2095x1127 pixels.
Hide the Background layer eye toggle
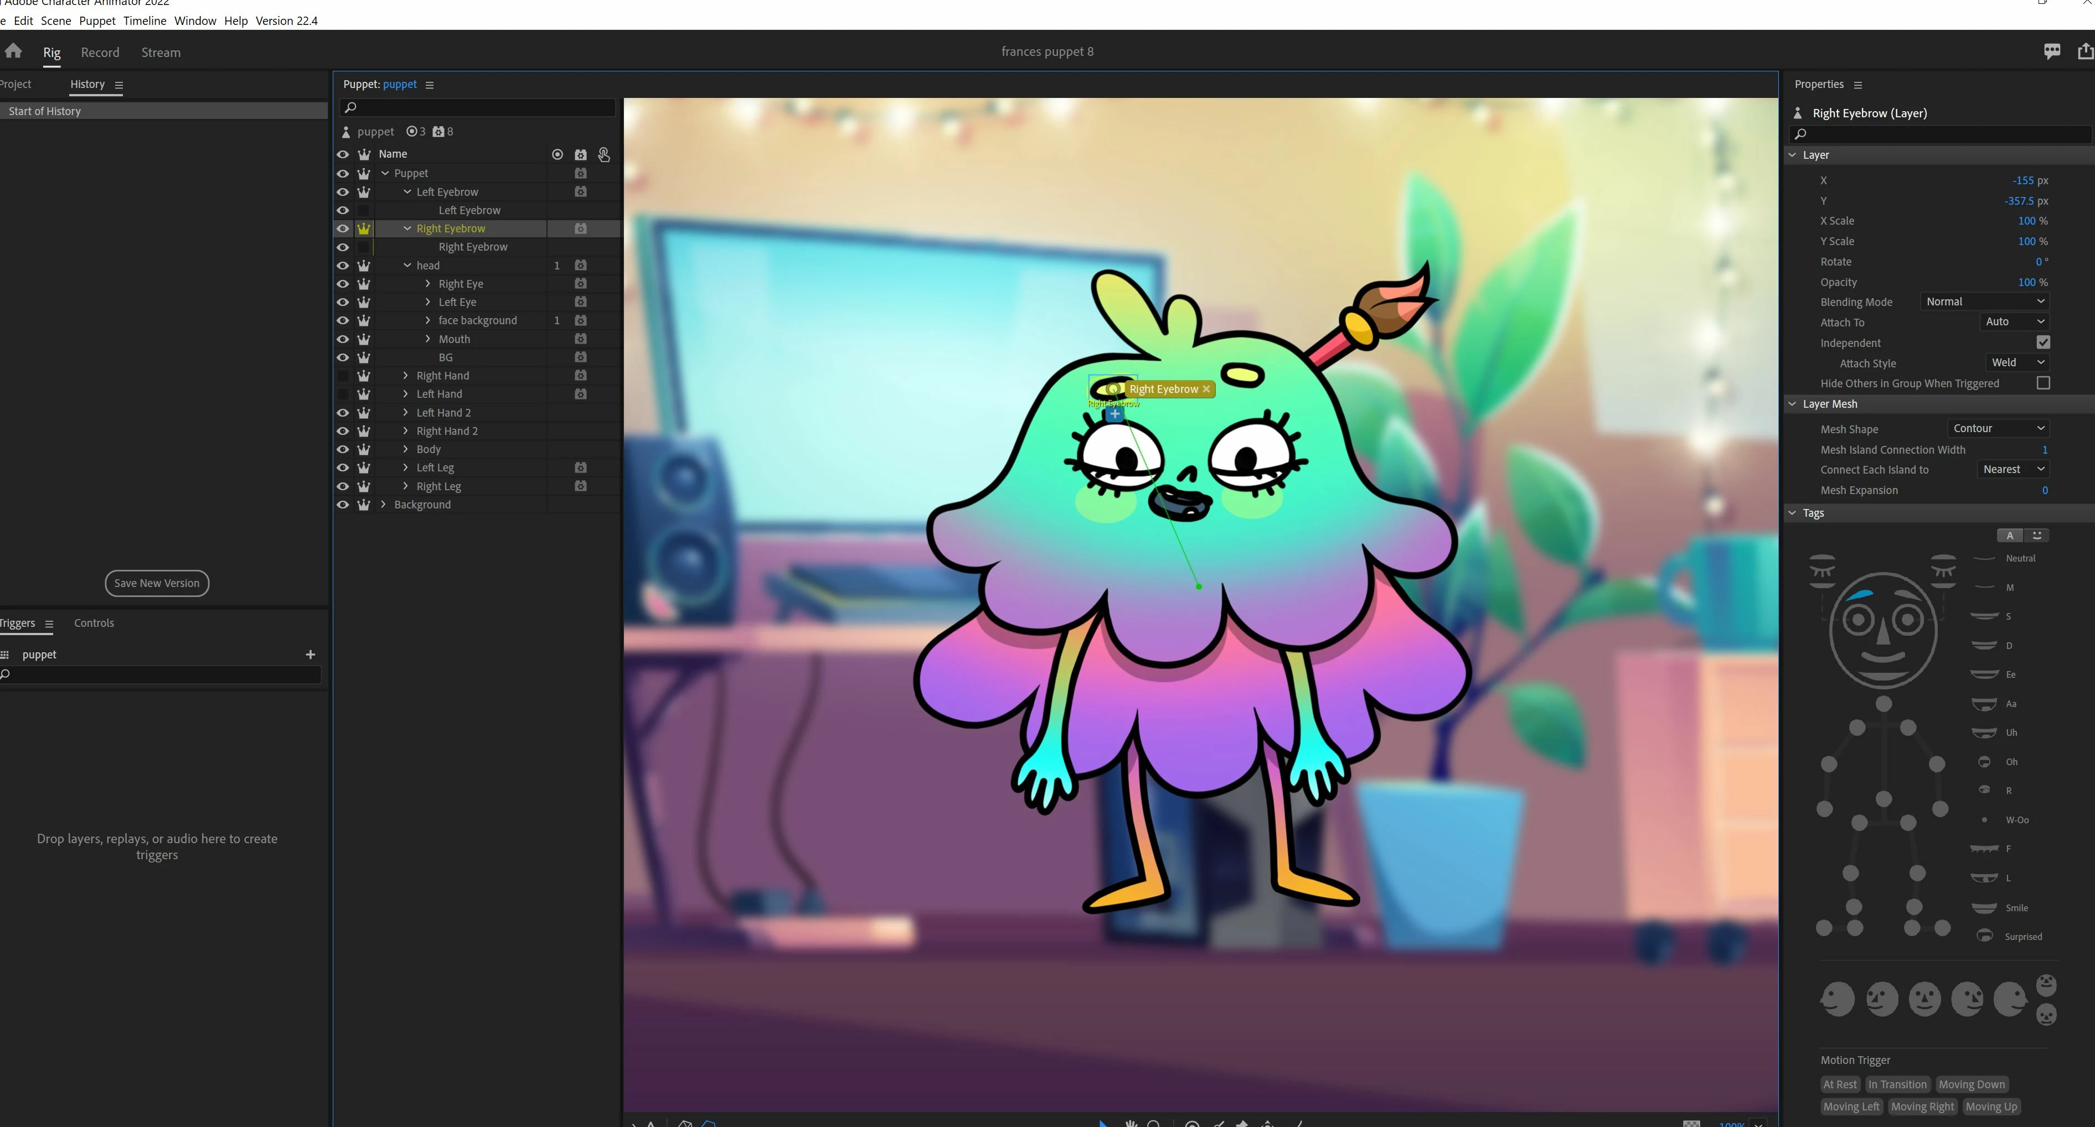(342, 505)
